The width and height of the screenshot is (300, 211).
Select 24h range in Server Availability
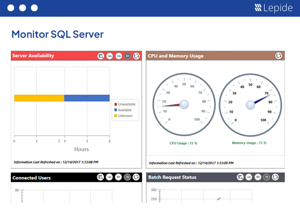click(x=110, y=56)
